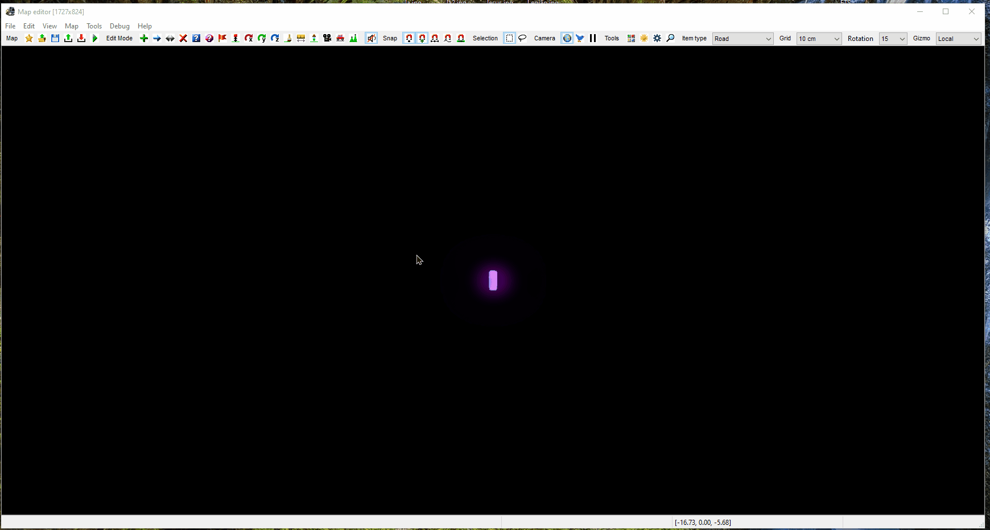Save the map with floppy disk icon
This screenshot has width=990, height=530.
[55, 38]
